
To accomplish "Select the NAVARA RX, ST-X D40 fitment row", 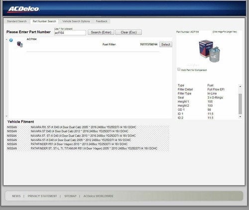I will (x=88, y=127).
